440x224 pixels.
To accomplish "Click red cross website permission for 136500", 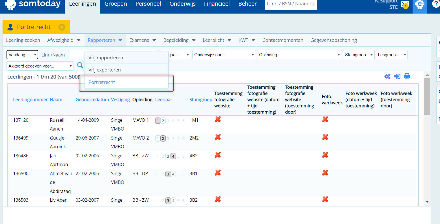I will pyautogui.click(x=218, y=173).
